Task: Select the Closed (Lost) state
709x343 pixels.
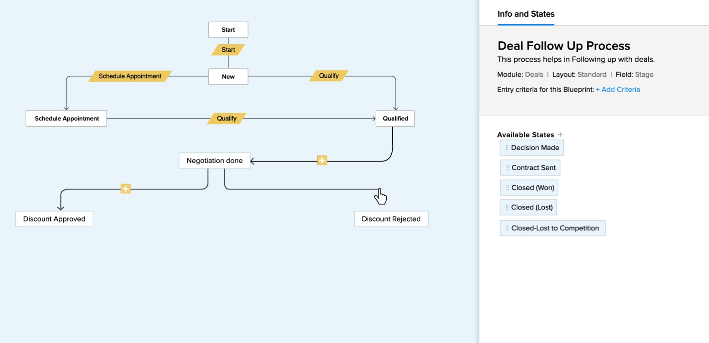Action: point(528,207)
